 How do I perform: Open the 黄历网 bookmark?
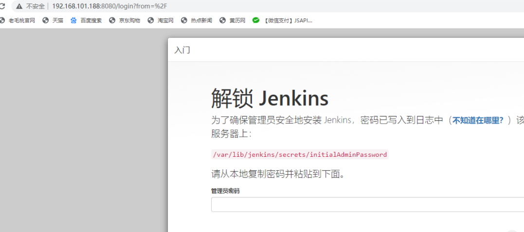(233, 20)
